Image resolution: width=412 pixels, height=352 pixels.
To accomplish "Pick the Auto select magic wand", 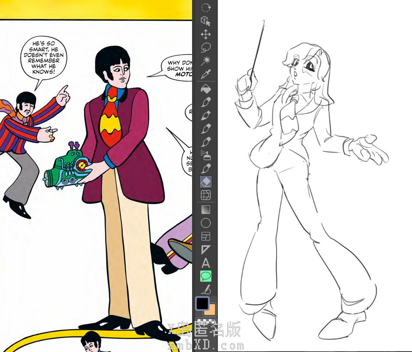I will 206,60.
